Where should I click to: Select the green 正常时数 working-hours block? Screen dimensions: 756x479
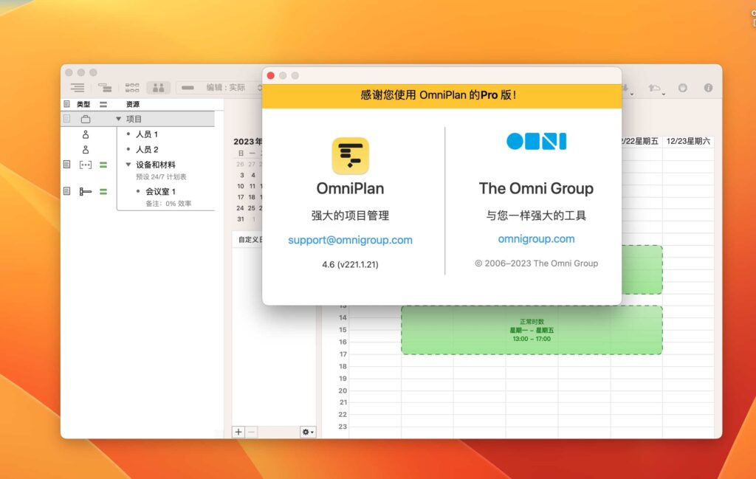[x=532, y=330]
